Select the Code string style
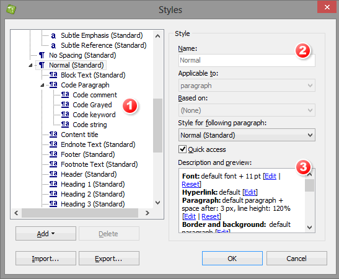339x279 pixels. click(x=90, y=125)
